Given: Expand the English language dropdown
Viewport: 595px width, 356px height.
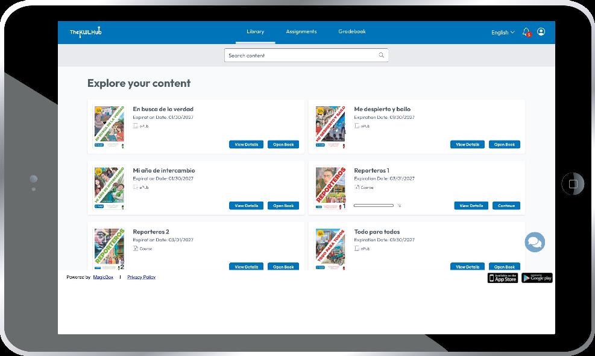Looking at the screenshot, I should click(x=503, y=33).
